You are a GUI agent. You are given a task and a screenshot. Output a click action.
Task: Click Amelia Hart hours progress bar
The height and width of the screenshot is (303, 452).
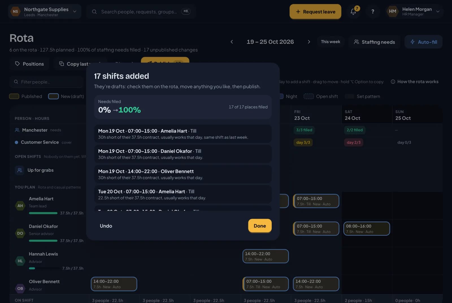[x=43, y=213]
